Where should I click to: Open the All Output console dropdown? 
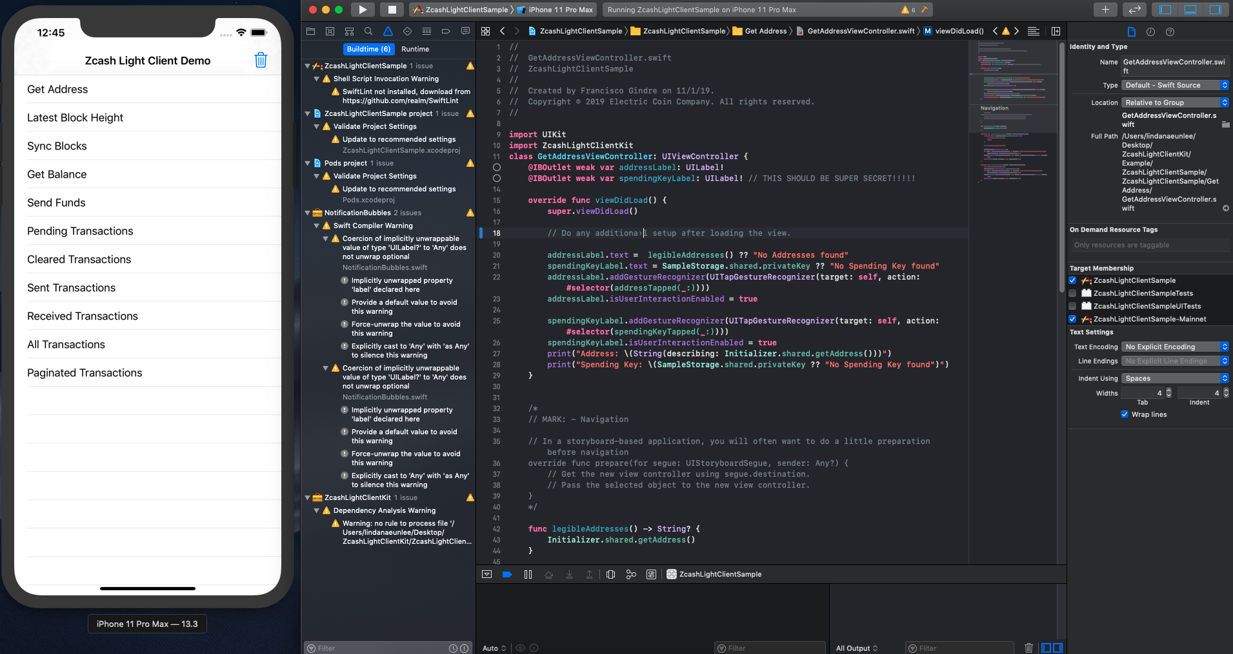[857, 648]
